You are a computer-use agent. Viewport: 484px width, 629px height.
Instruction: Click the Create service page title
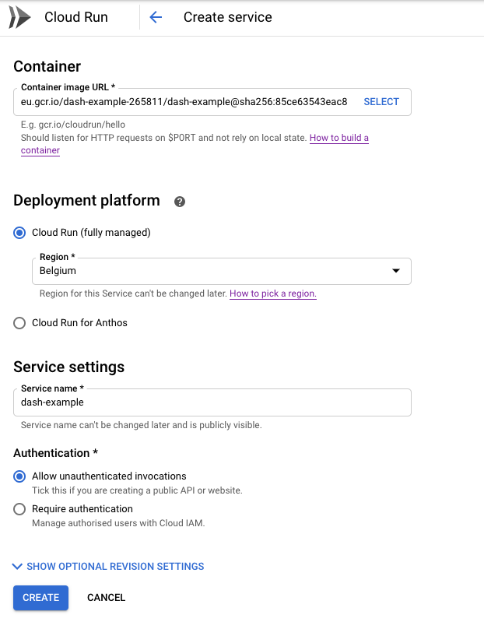pyautogui.click(x=228, y=17)
